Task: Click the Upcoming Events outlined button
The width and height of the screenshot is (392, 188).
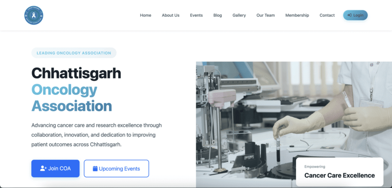Action: tap(116, 168)
